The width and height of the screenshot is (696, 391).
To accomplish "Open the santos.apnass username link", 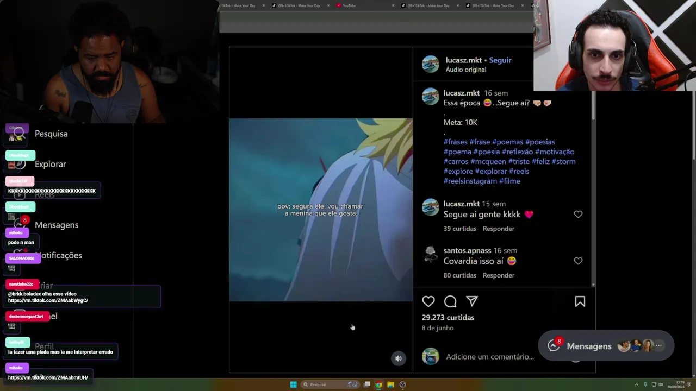I will (x=467, y=250).
